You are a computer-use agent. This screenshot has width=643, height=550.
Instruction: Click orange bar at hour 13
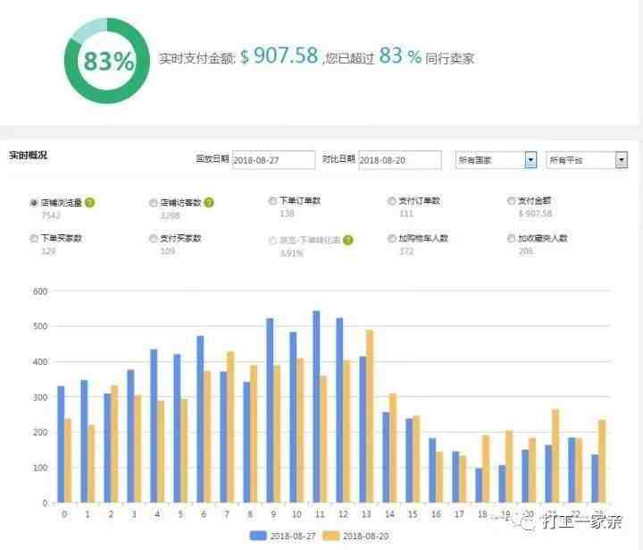370,416
